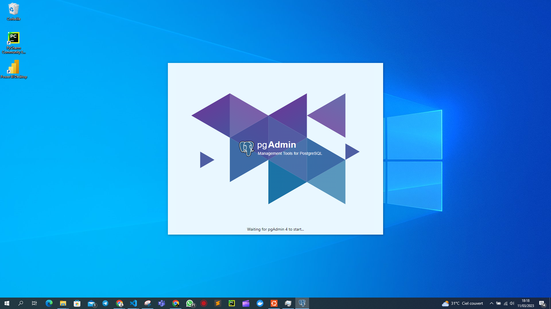
Task: Open taskbar Search magnifier
Action: pyautogui.click(x=21, y=303)
